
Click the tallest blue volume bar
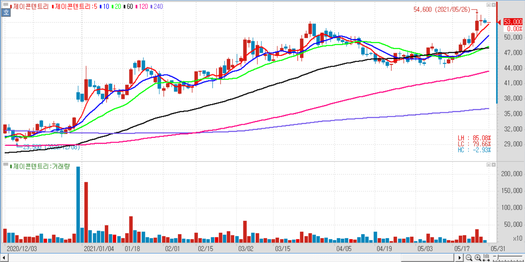[78, 204]
